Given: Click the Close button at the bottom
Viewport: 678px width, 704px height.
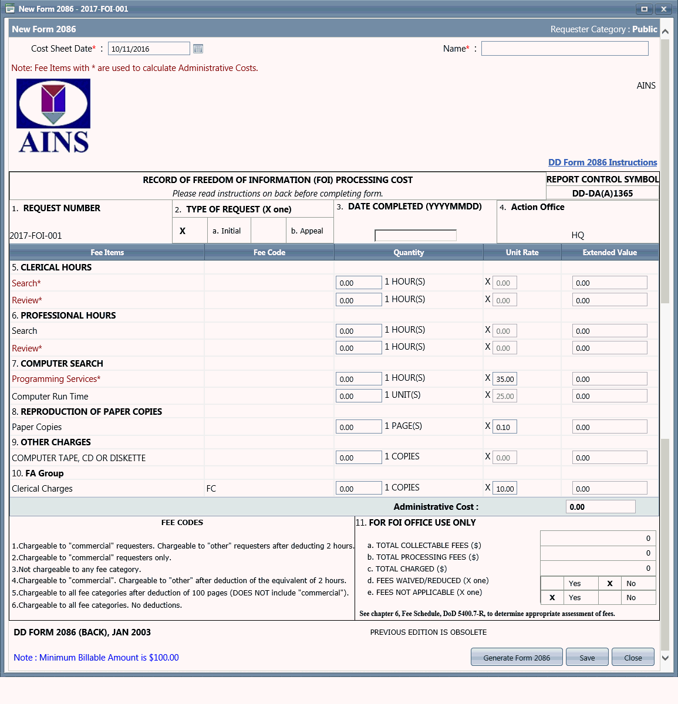Looking at the screenshot, I should pos(633,657).
